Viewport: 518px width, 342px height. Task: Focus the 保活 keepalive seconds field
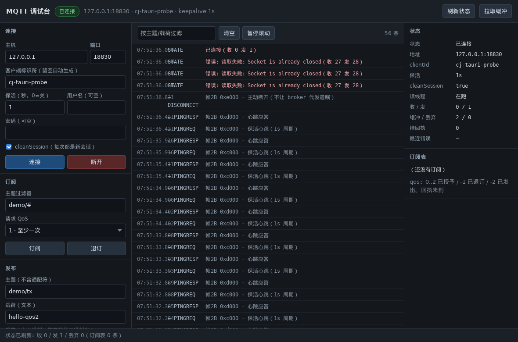[35, 107]
